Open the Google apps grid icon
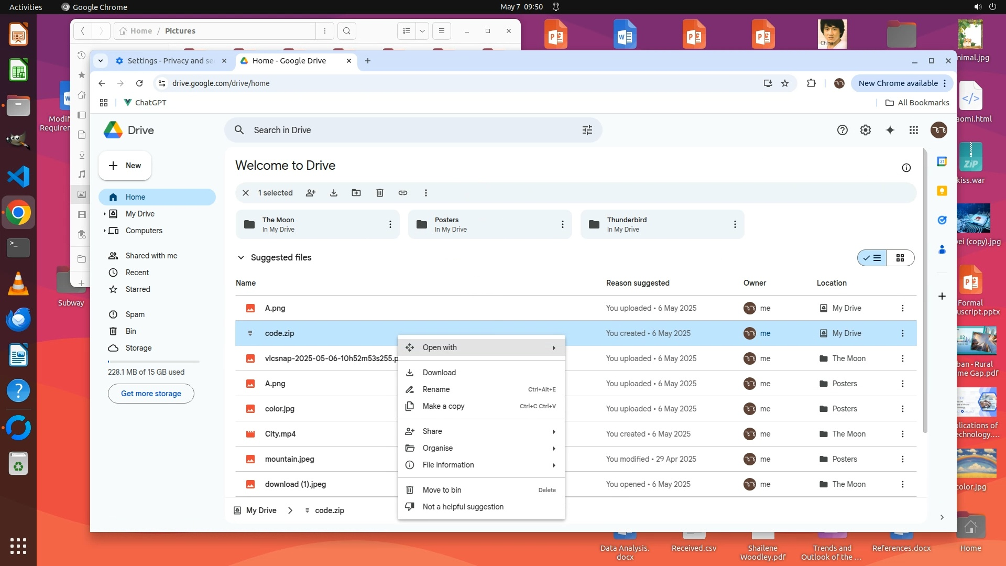This screenshot has width=1006, height=566. point(914,130)
